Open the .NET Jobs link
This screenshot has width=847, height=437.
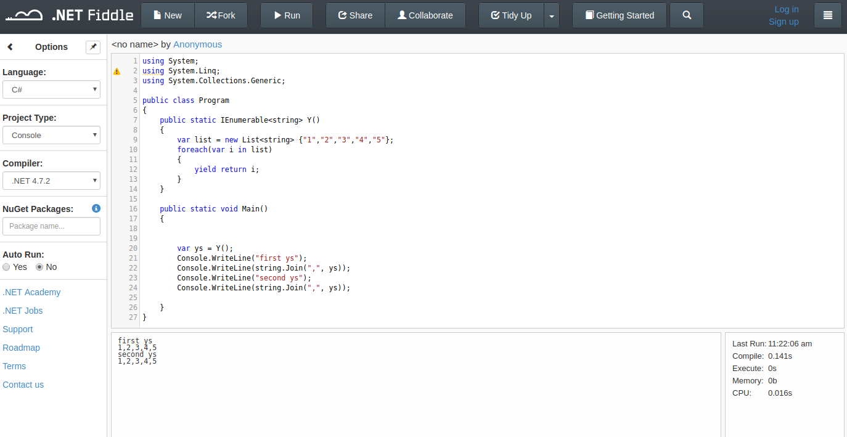(x=23, y=311)
